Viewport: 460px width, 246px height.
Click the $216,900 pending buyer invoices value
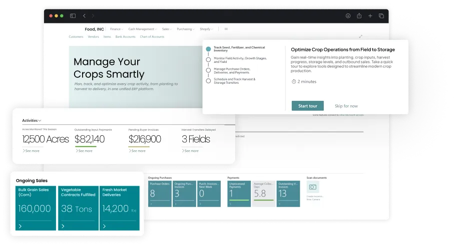(145, 139)
